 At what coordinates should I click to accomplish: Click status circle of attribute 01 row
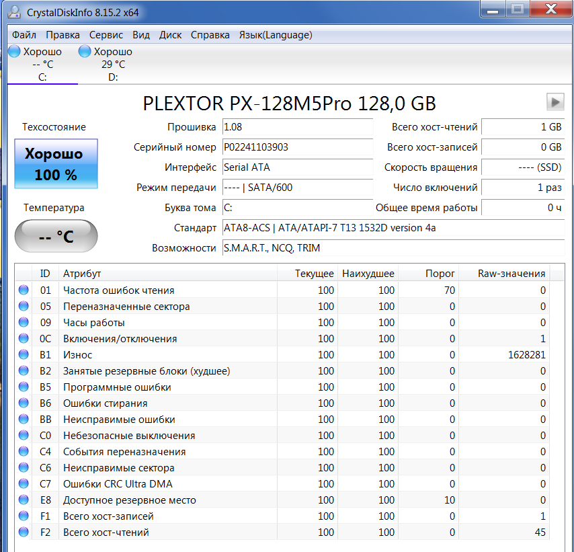[x=24, y=290]
